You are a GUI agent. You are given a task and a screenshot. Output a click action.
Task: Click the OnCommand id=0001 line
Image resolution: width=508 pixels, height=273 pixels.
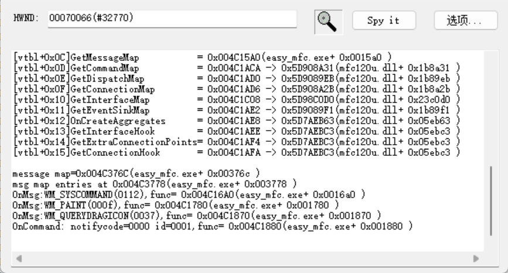213,226
